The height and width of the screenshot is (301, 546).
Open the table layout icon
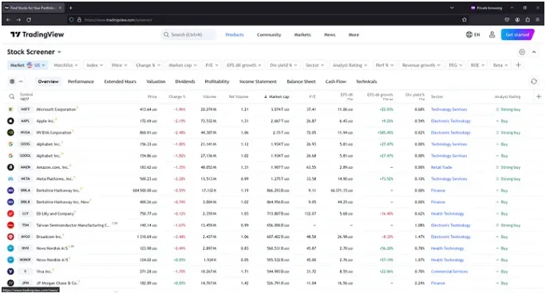(x=12, y=81)
